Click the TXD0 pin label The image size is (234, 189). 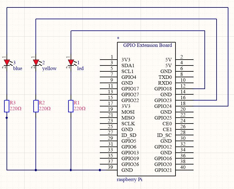coord(165,77)
